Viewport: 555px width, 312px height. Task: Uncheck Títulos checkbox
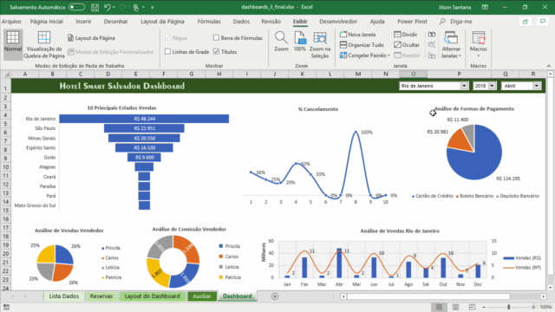point(216,52)
